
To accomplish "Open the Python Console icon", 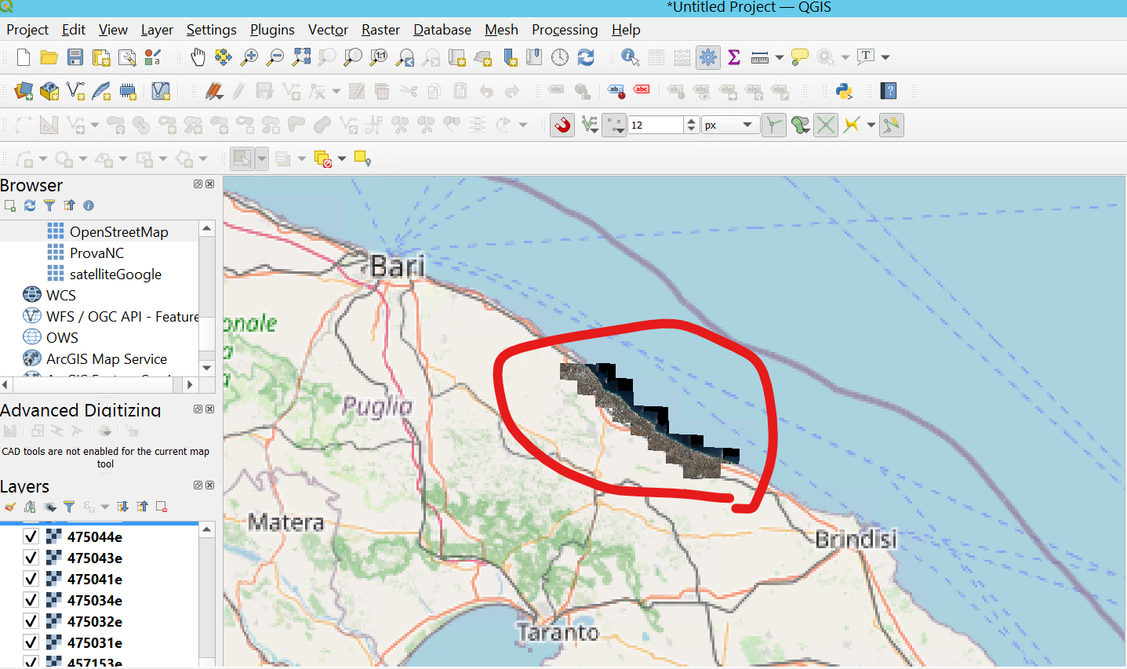I will pos(844,91).
